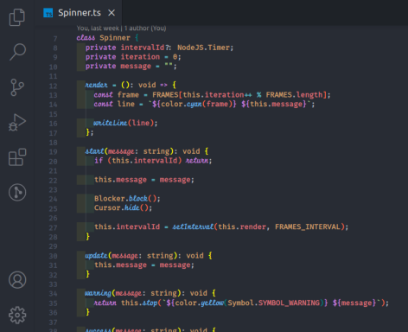This screenshot has width=408, height=332.
Task: Open the Explorer files view
Action: (x=17, y=17)
